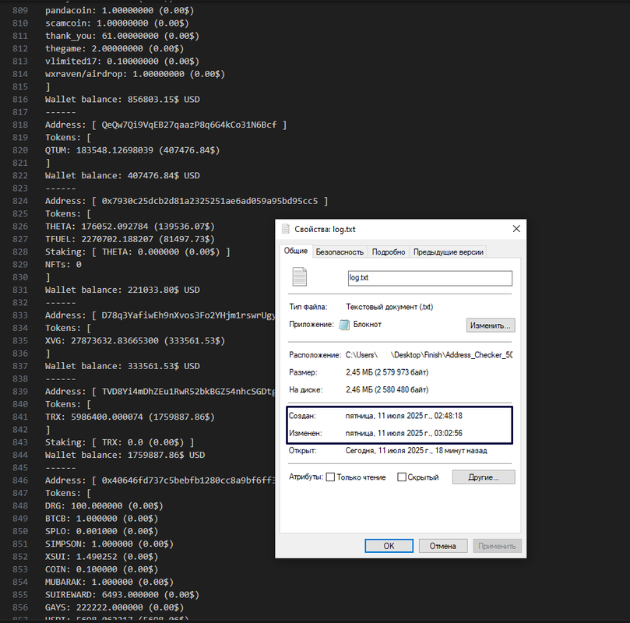630x623 pixels.
Task: Confirm properties with the ОК button
Action: 389,546
